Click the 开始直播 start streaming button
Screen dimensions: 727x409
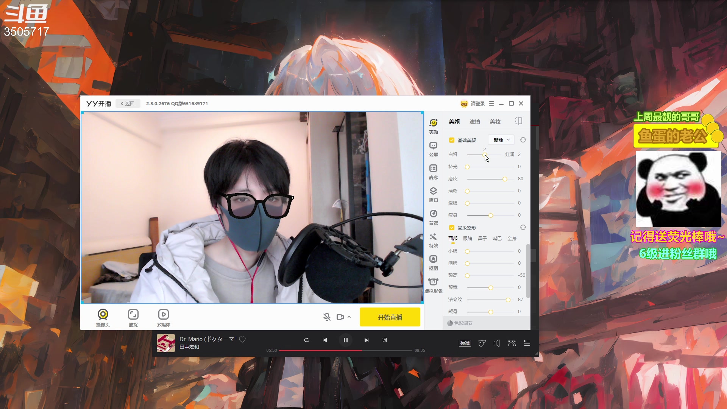click(x=390, y=317)
